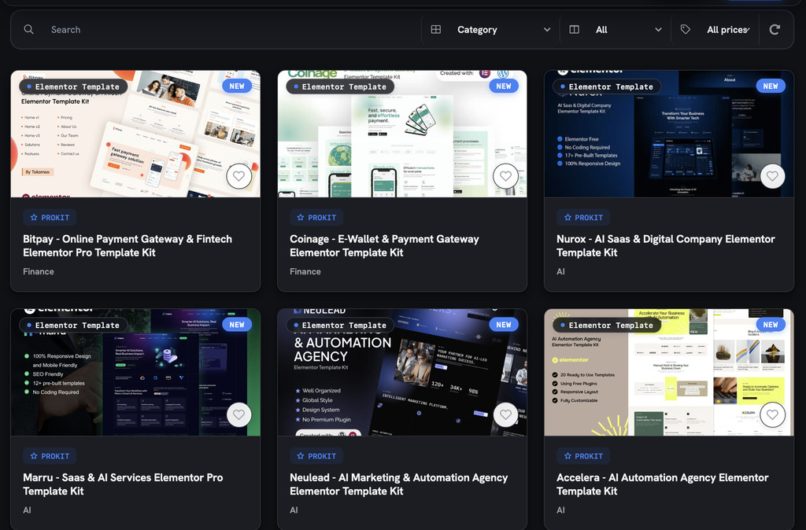This screenshot has height=530, width=806.
Task: Open the Marru Saas & AI Services title
Action: (123, 484)
